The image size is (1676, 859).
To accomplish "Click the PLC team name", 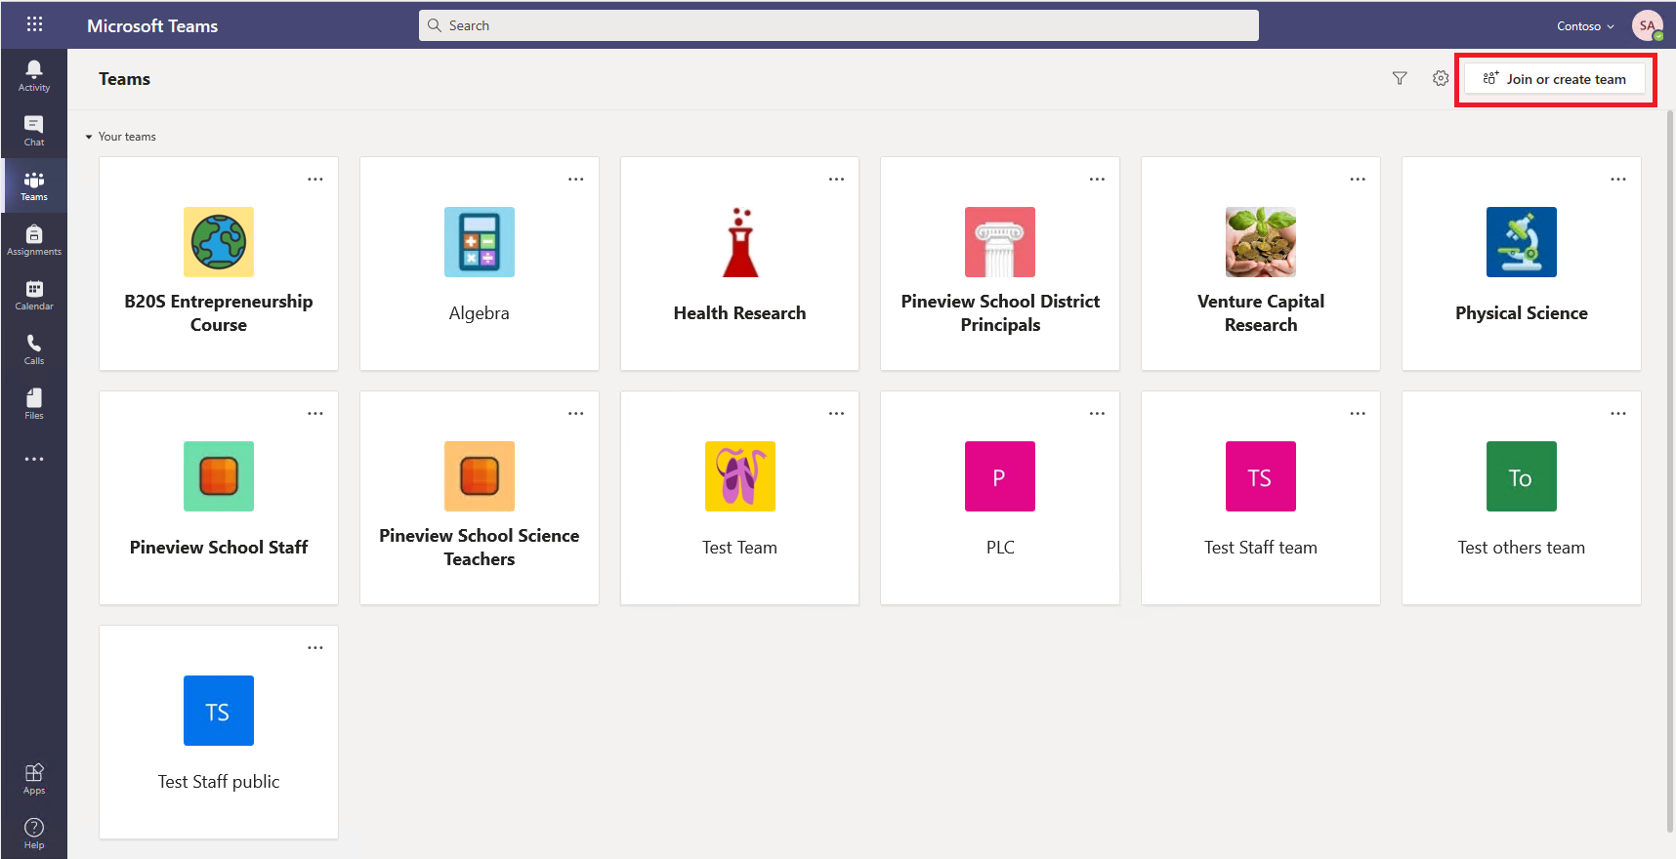I will [1000, 548].
